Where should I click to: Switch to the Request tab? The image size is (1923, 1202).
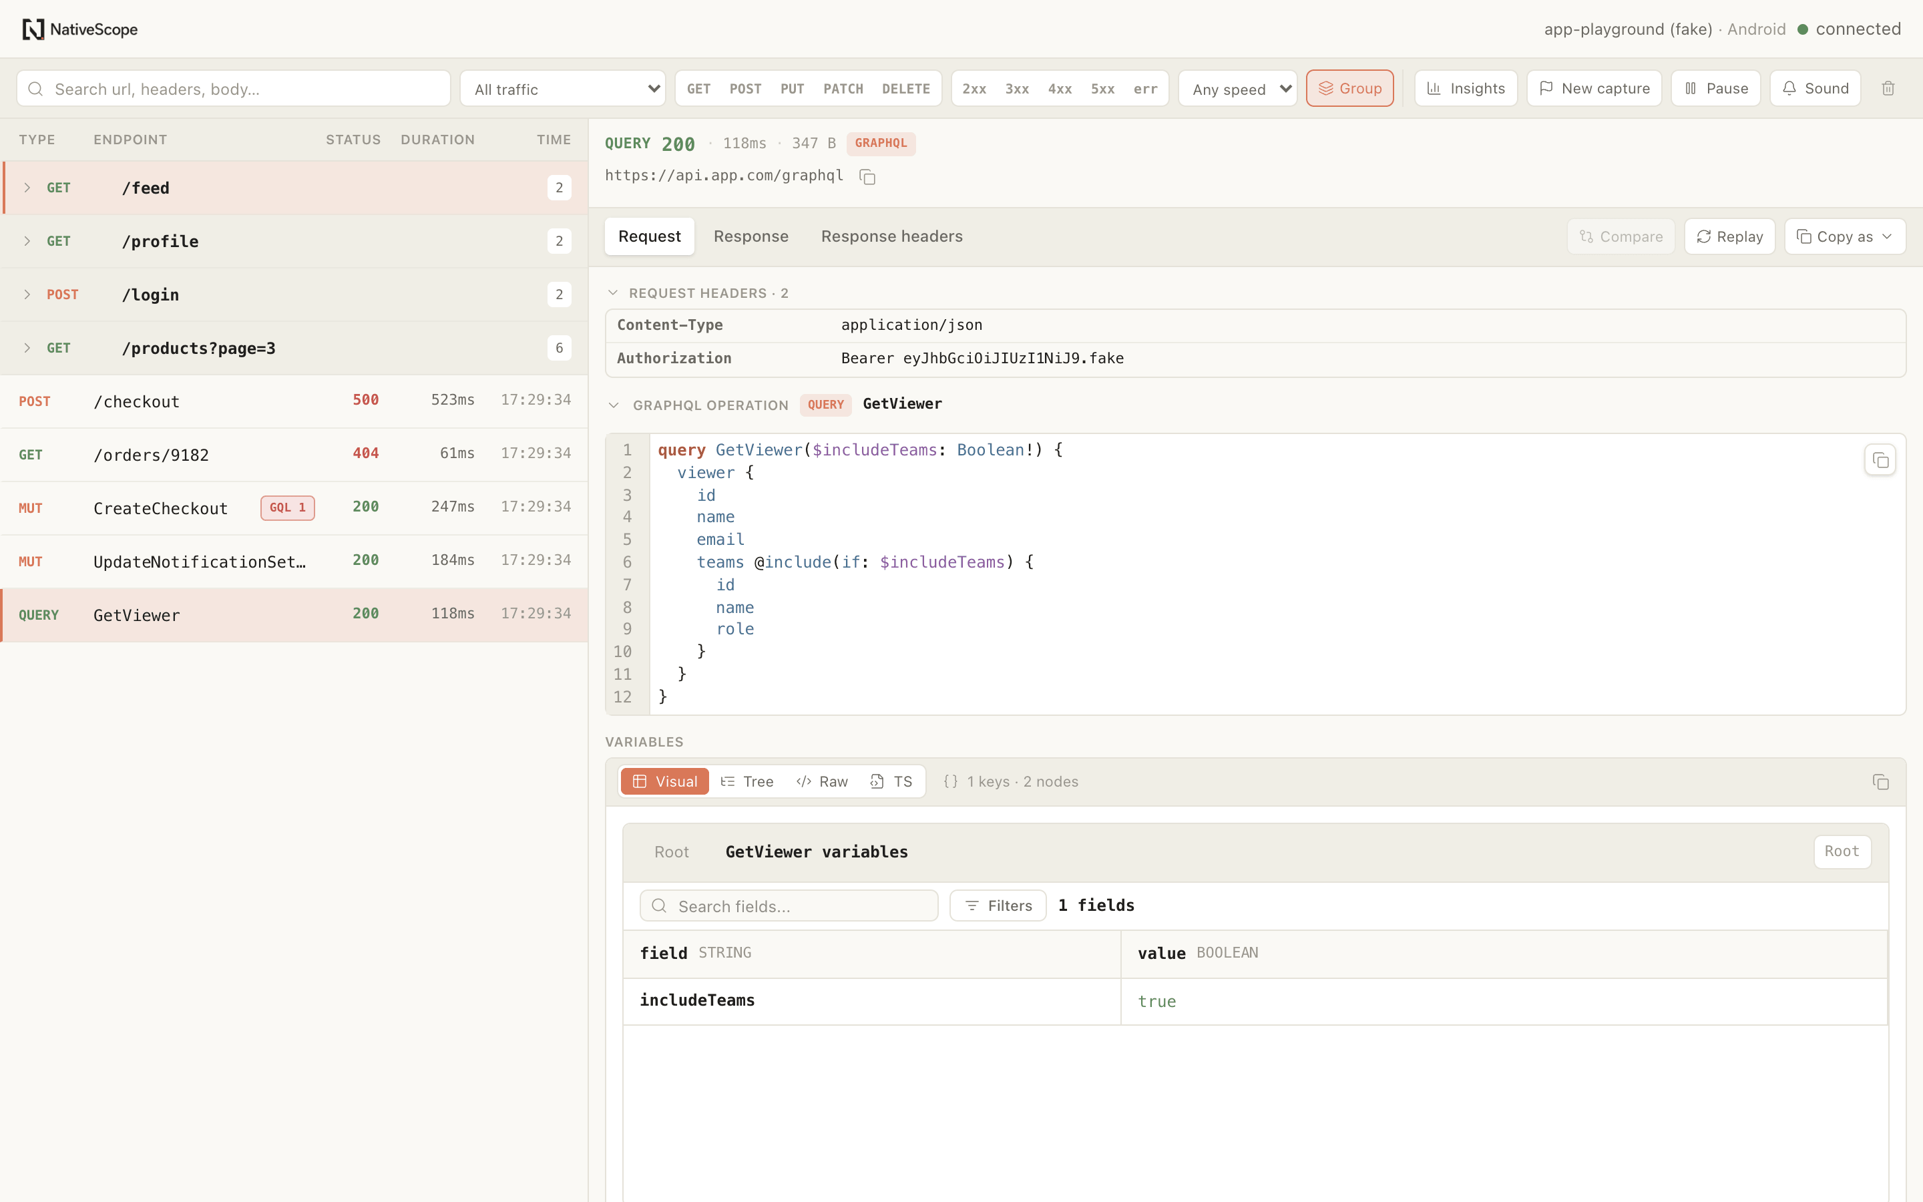point(649,236)
